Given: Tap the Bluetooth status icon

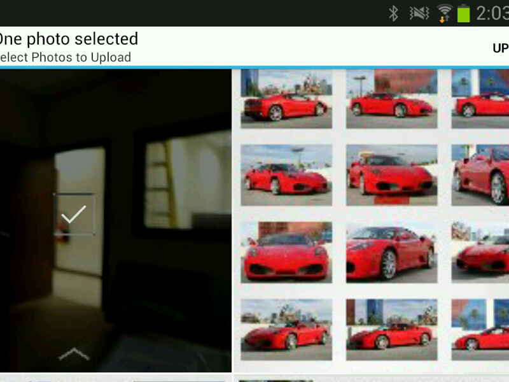Looking at the screenshot, I should [394, 13].
